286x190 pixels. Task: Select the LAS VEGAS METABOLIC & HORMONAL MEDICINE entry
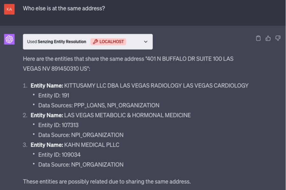pyautogui.click(x=127, y=115)
